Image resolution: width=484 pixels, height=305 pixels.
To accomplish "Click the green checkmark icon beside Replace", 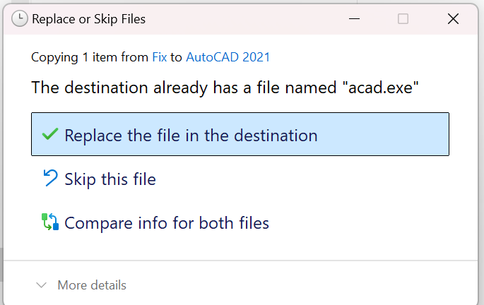I will [49, 134].
